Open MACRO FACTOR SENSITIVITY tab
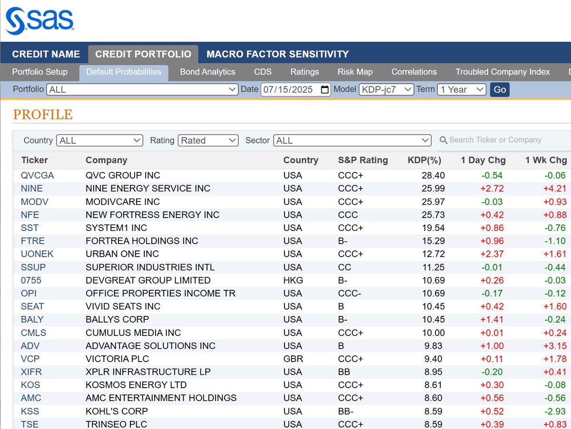 [x=277, y=54]
